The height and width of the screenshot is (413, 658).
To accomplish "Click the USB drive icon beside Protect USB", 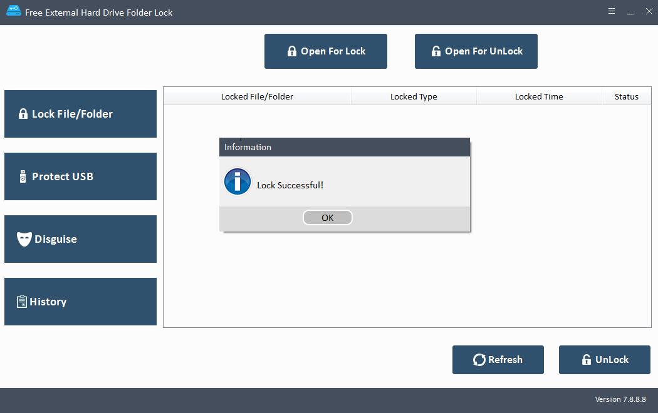I will tap(23, 176).
